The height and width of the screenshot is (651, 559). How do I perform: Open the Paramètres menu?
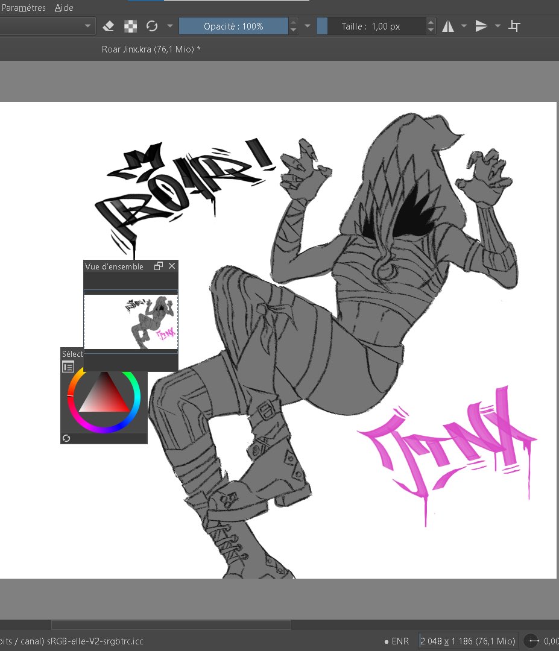(23, 7)
